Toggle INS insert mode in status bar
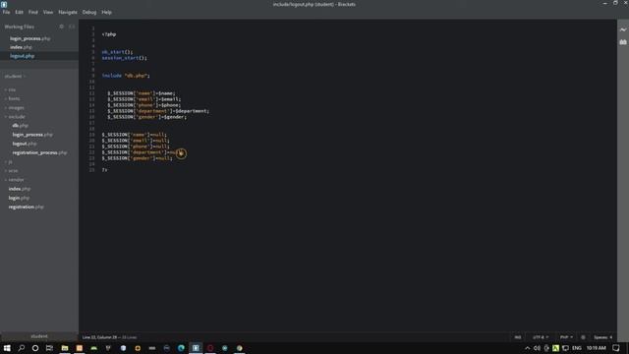Image resolution: width=629 pixels, height=354 pixels. coord(518,337)
